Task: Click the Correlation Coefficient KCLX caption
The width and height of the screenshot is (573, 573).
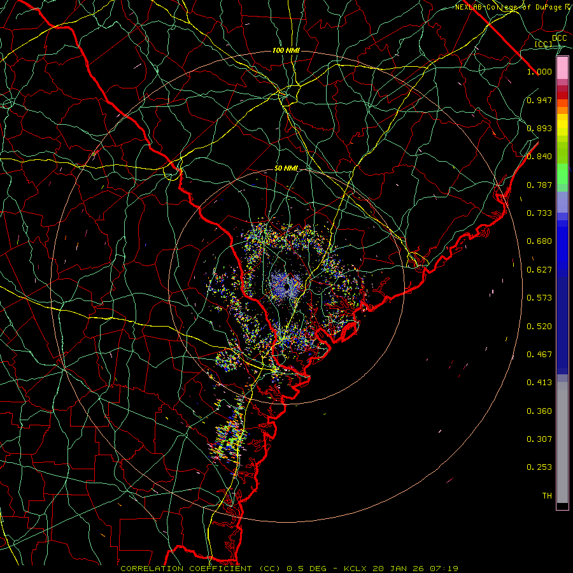Action: (x=290, y=569)
